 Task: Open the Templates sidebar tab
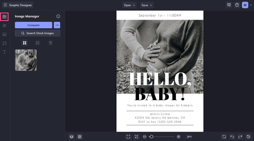4,34
